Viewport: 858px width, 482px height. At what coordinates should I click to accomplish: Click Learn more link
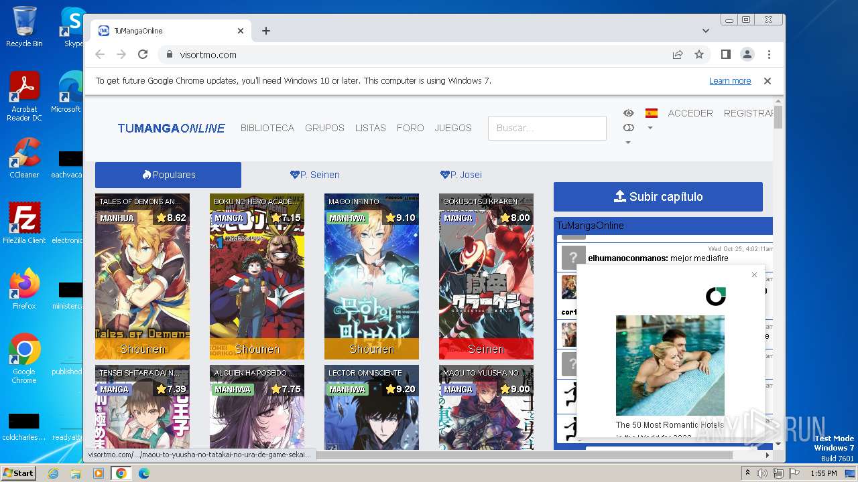(x=730, y=81)
